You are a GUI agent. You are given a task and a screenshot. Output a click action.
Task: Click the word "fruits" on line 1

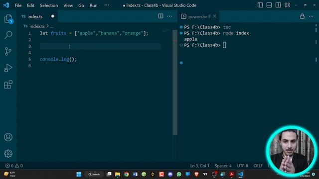[58, 33]
